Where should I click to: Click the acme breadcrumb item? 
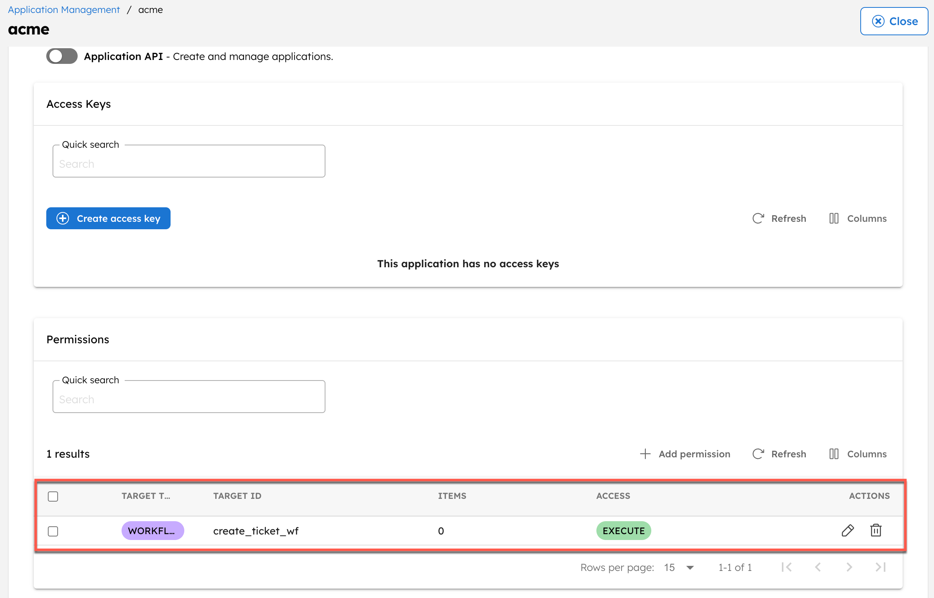151,9
